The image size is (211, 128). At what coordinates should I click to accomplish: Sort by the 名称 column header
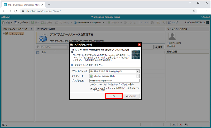44,52
